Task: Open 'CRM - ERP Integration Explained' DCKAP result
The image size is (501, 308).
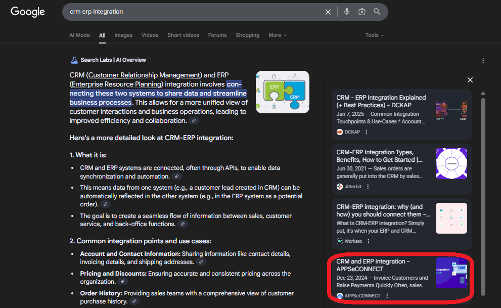Action: [381, 101]
